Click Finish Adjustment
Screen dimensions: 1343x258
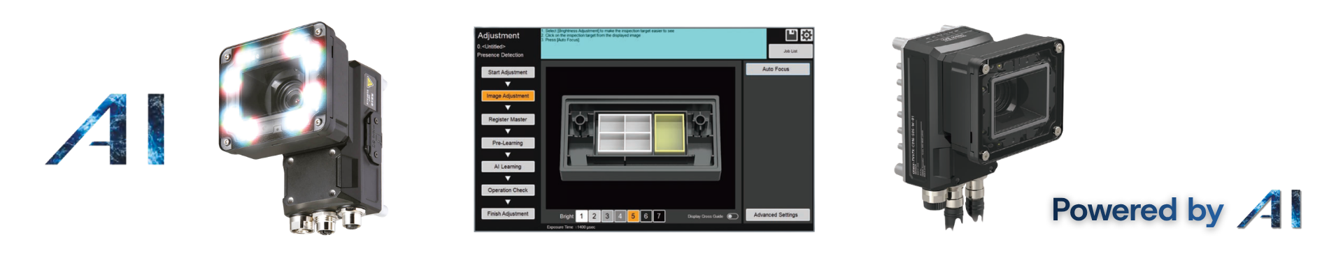[508, 213]
